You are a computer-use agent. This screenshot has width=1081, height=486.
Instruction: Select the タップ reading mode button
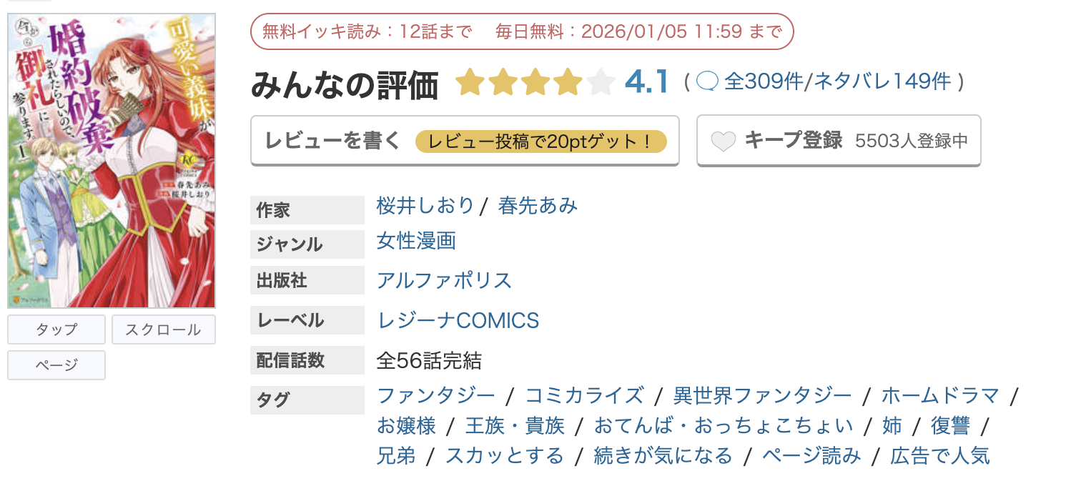point(56,329)
